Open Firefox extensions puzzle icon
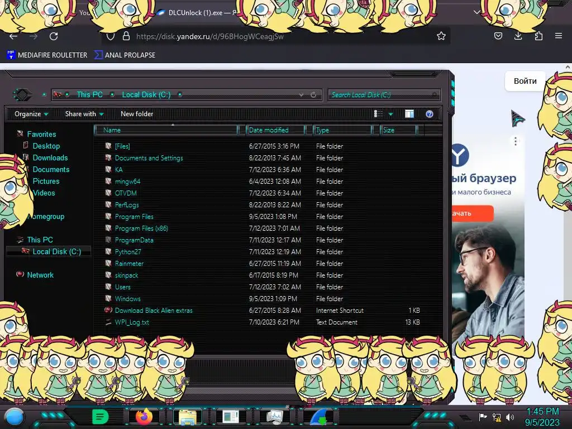 click(538, 36)
